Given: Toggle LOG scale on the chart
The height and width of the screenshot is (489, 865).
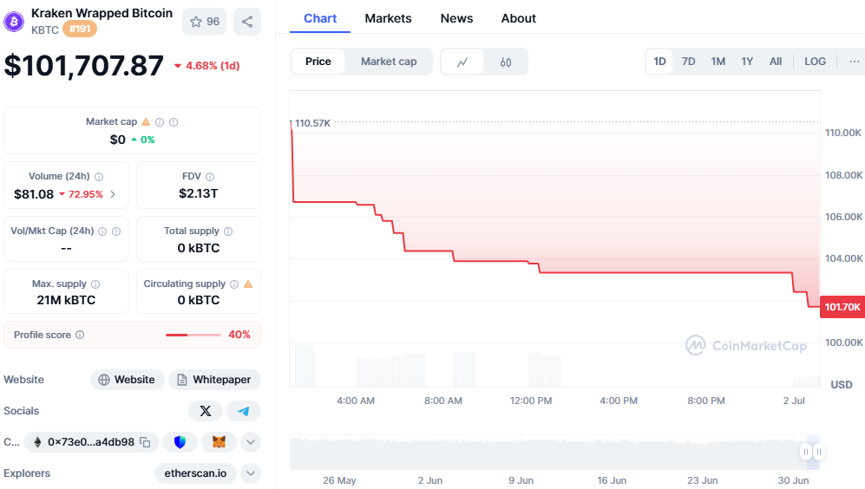Looking at the screenshot, I should [x=815, y=62].
